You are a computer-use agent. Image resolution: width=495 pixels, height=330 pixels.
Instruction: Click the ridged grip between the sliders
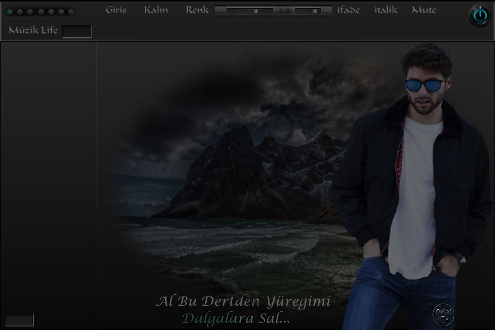point(284,10)
